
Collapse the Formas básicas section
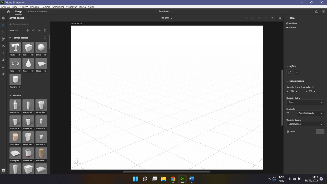pyautogui.click(x=10, y=38)
